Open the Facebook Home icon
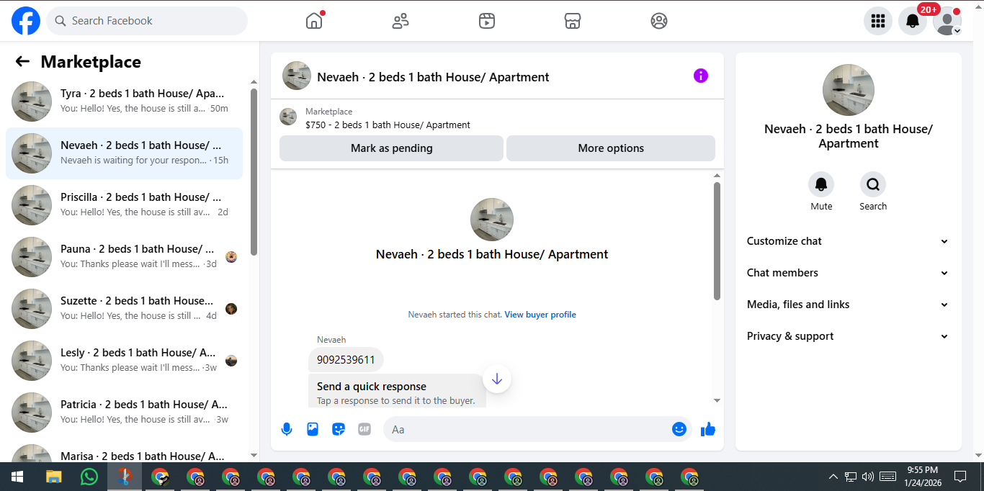984x491 pixels. 314,21
